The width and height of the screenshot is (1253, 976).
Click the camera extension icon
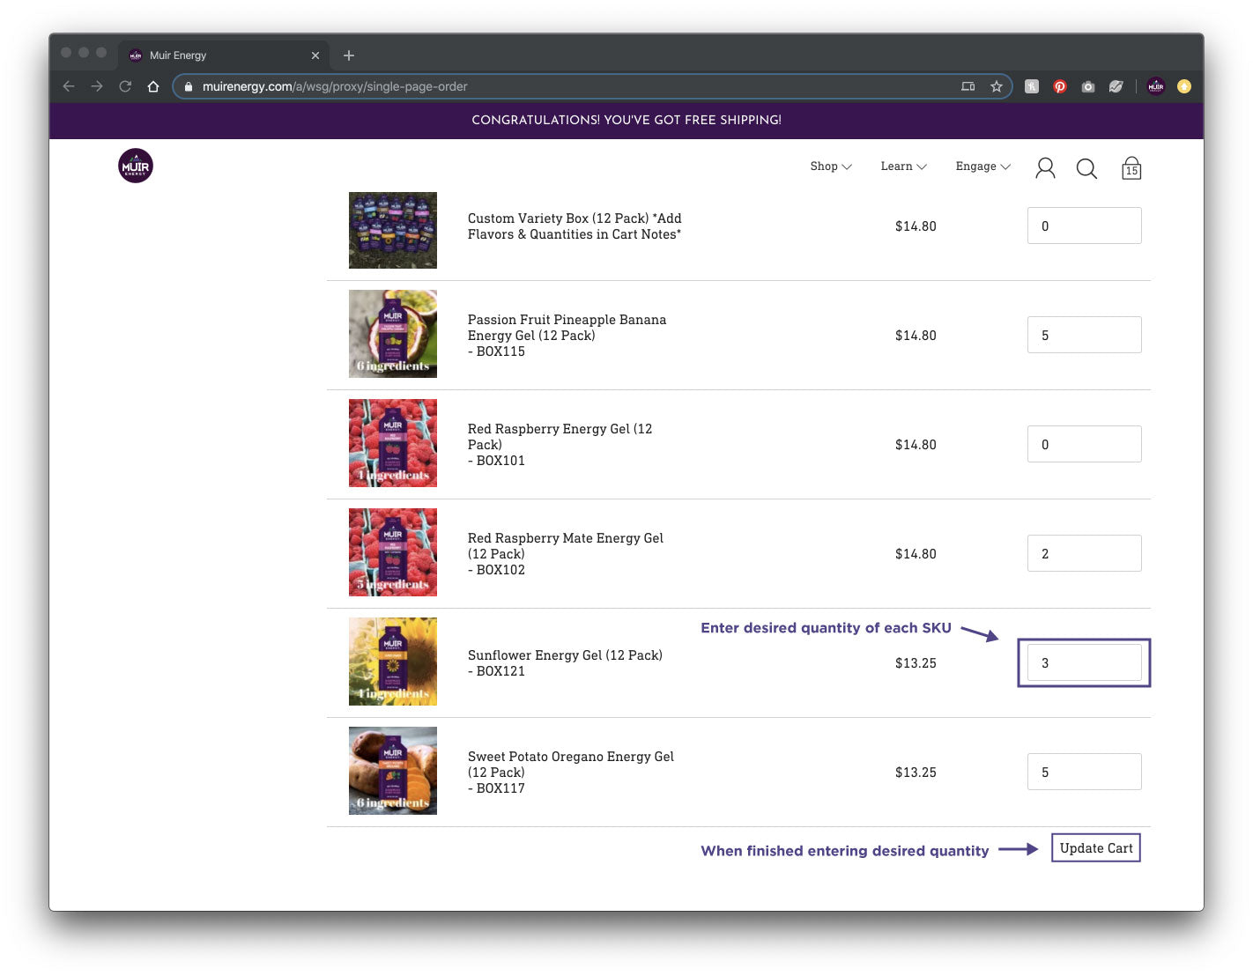[1088, 86]
